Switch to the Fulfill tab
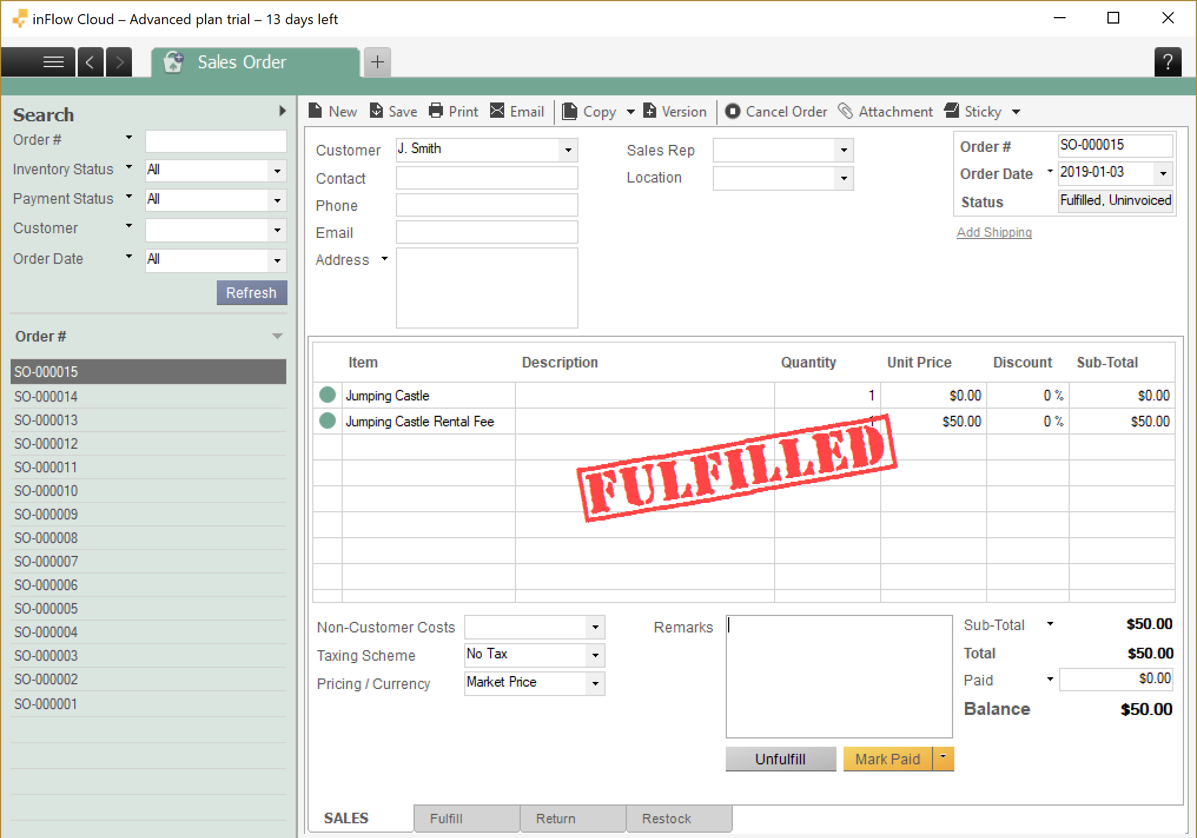Viewport: 1197px width, 838px height. [467, 819]
